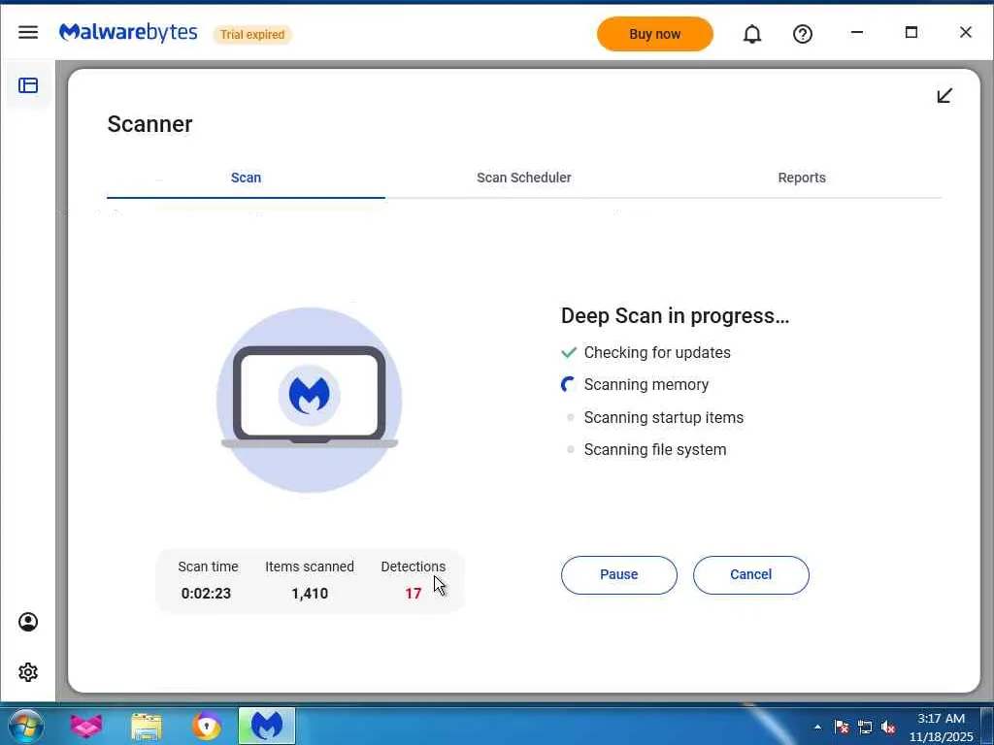994x745 pixels.
Task: Click the 'Deep Scan in progress...' text
Action: (676, 315)
